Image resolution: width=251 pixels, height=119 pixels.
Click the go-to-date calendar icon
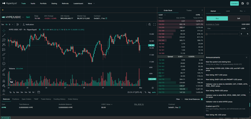[x=39, y=92]
